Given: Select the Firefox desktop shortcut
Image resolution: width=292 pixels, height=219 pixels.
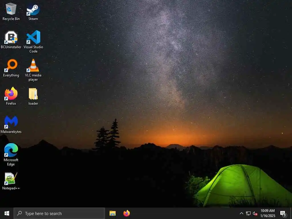Looking at the screenshot, I should 11,96.
